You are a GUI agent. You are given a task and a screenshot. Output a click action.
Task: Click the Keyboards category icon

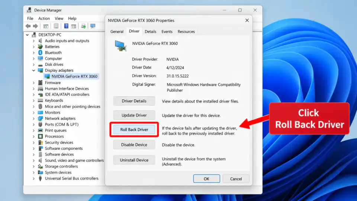pyautogui.click(x=40, y=100)
